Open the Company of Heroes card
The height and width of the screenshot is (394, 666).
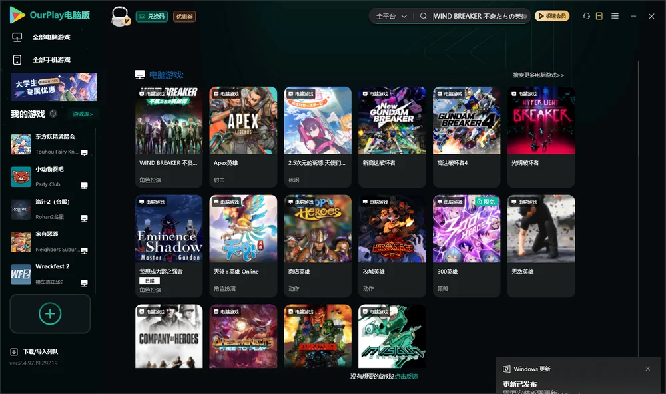pyautogui.click(x=168, y=336)
